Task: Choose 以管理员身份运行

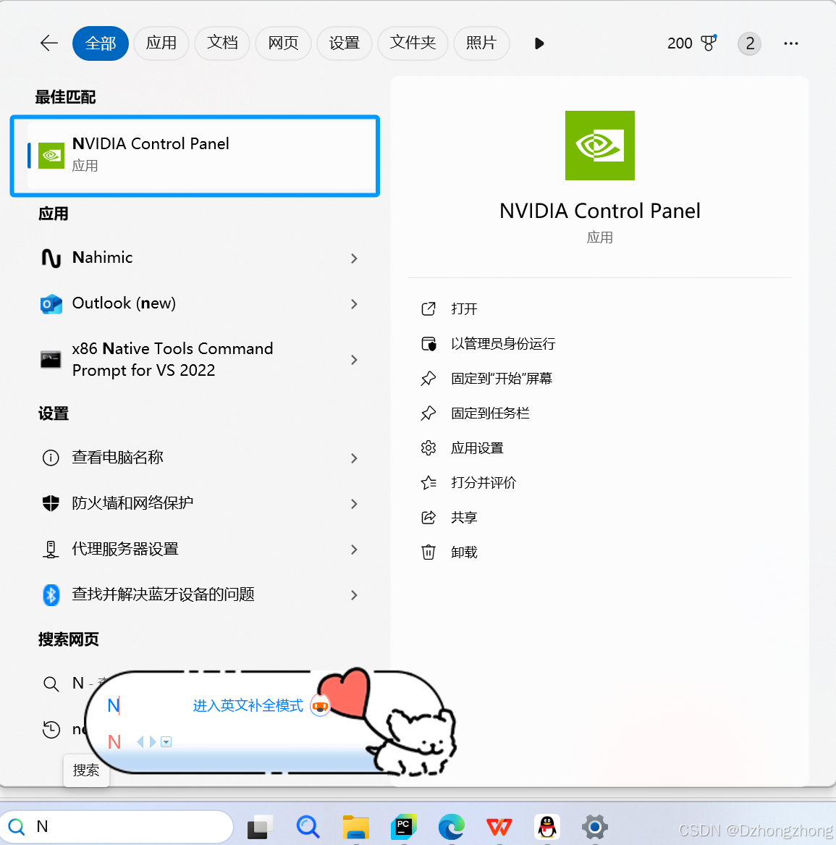Action: pos(503,344)
